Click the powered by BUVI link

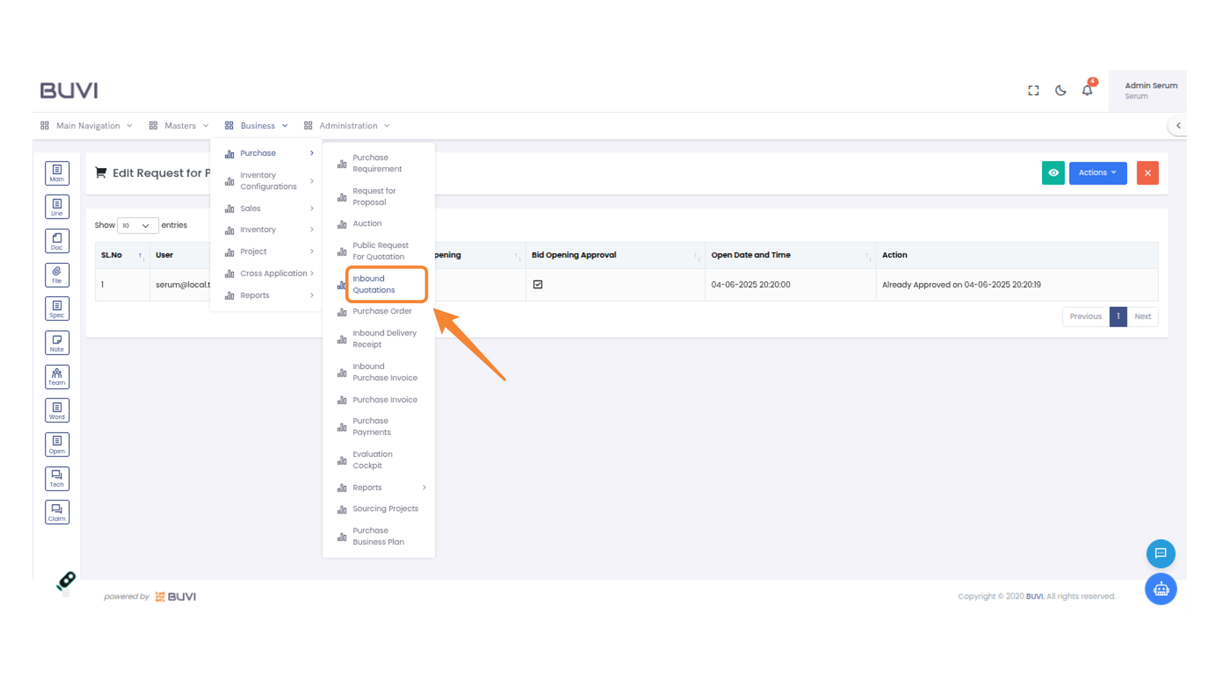coord(150,596)
